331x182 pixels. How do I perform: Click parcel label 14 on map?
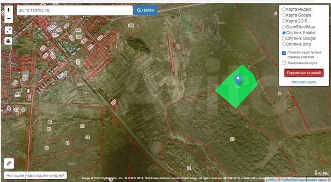click(x=189, y=168)
